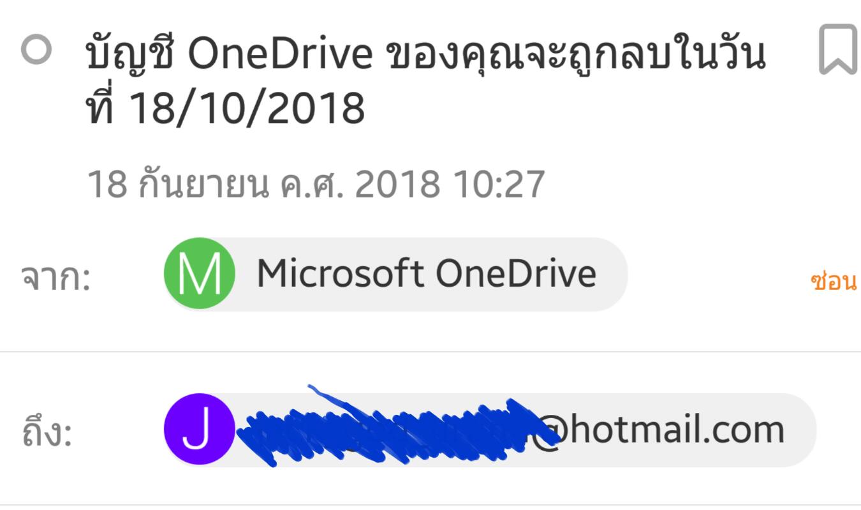The image size is (861, 510).
Task: Click the 10:27 received time
Action: coord(499,184)
